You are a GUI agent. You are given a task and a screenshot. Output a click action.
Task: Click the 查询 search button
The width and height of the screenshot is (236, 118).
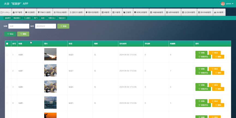[63, 26]
